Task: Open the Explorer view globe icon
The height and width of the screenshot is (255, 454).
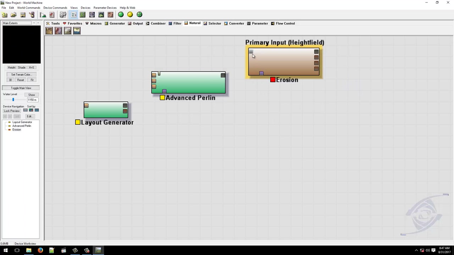Action: click(x=92, y=15)
